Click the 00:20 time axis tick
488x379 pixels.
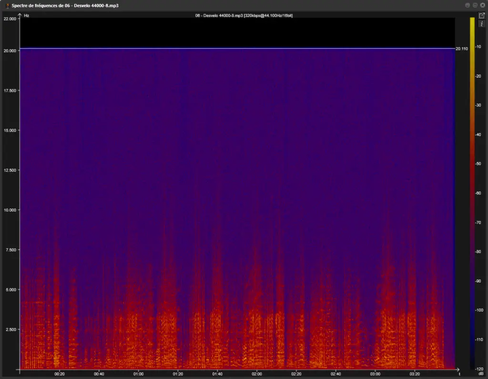59,374
